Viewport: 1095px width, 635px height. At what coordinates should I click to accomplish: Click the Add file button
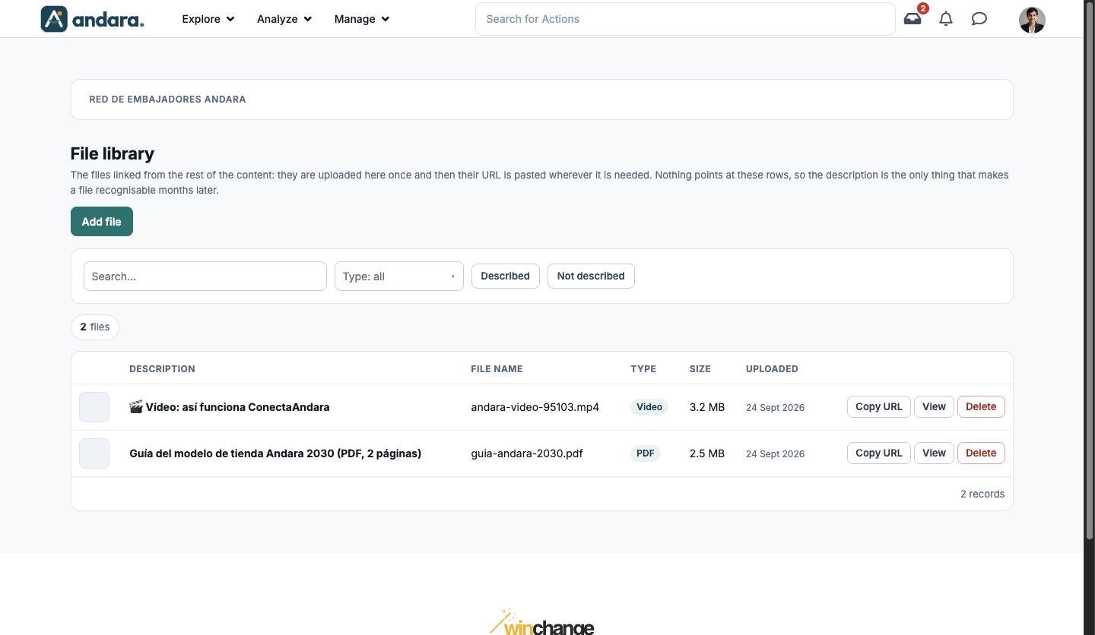click(x=102, y=221)
